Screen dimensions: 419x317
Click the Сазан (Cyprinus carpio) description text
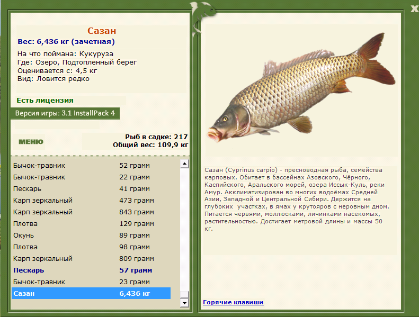[297, 199]
